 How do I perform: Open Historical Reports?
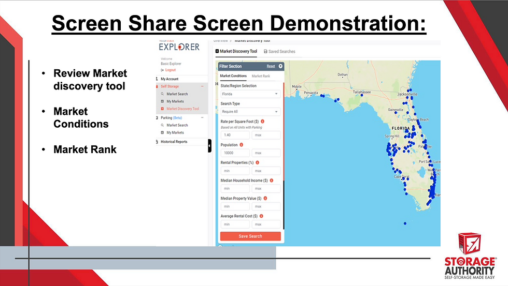point(174,142)
